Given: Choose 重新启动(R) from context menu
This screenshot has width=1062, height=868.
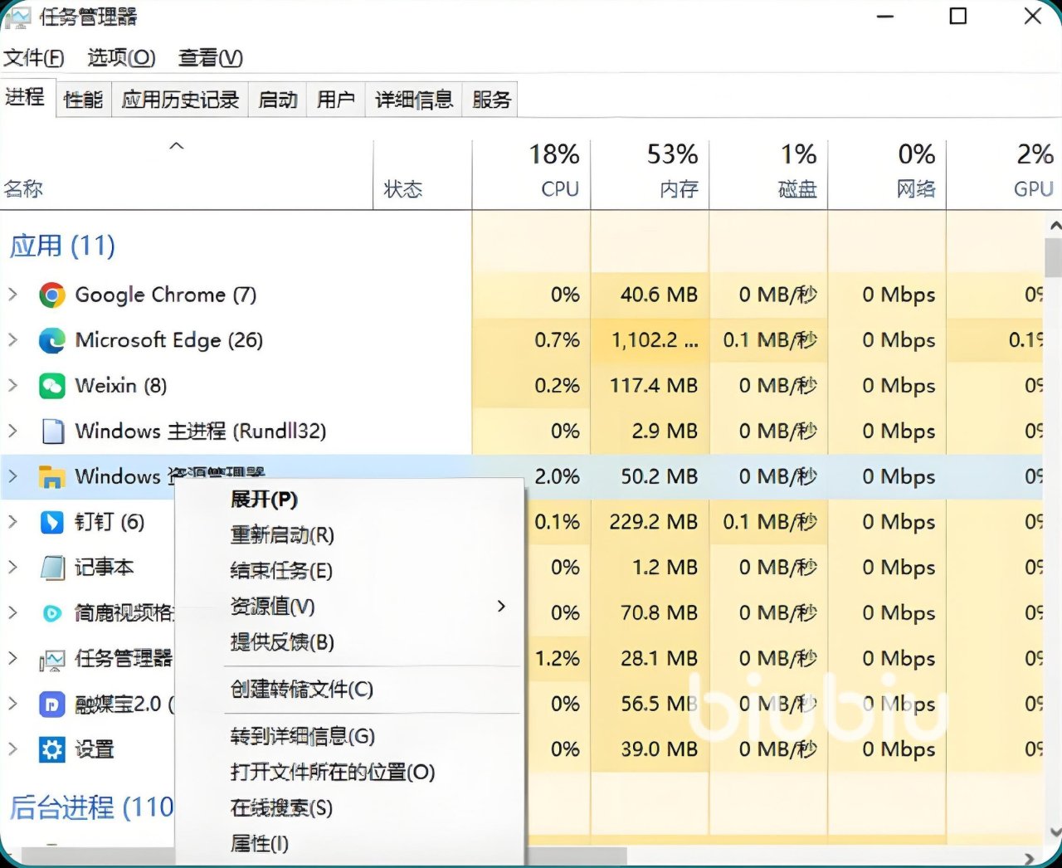Looking at the screenshot, I should pos(282,535).
